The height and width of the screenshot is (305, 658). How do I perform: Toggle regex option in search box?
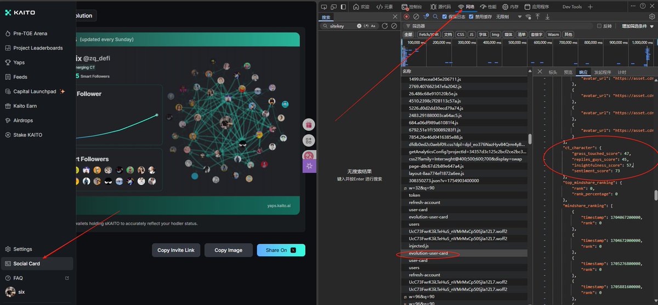point(366,26)
